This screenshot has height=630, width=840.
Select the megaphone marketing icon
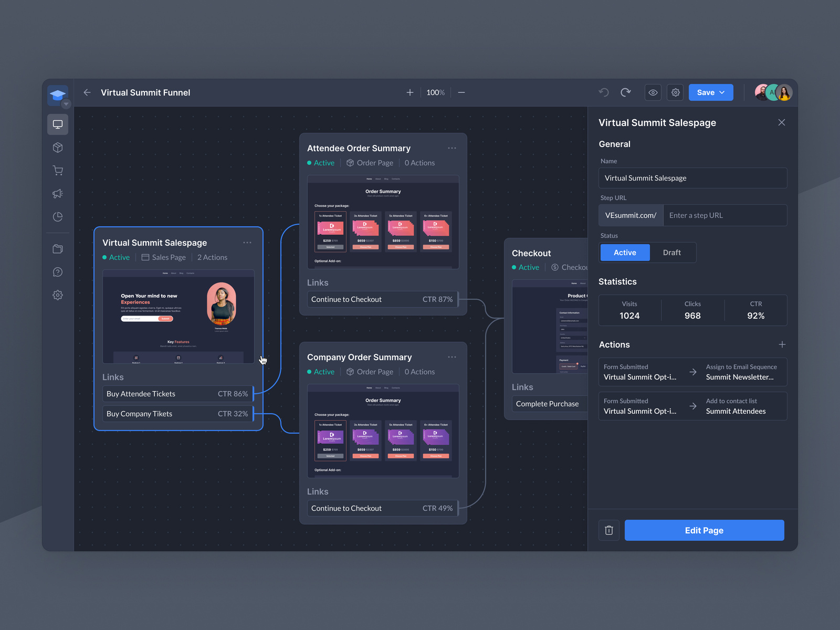pos(57,194)
